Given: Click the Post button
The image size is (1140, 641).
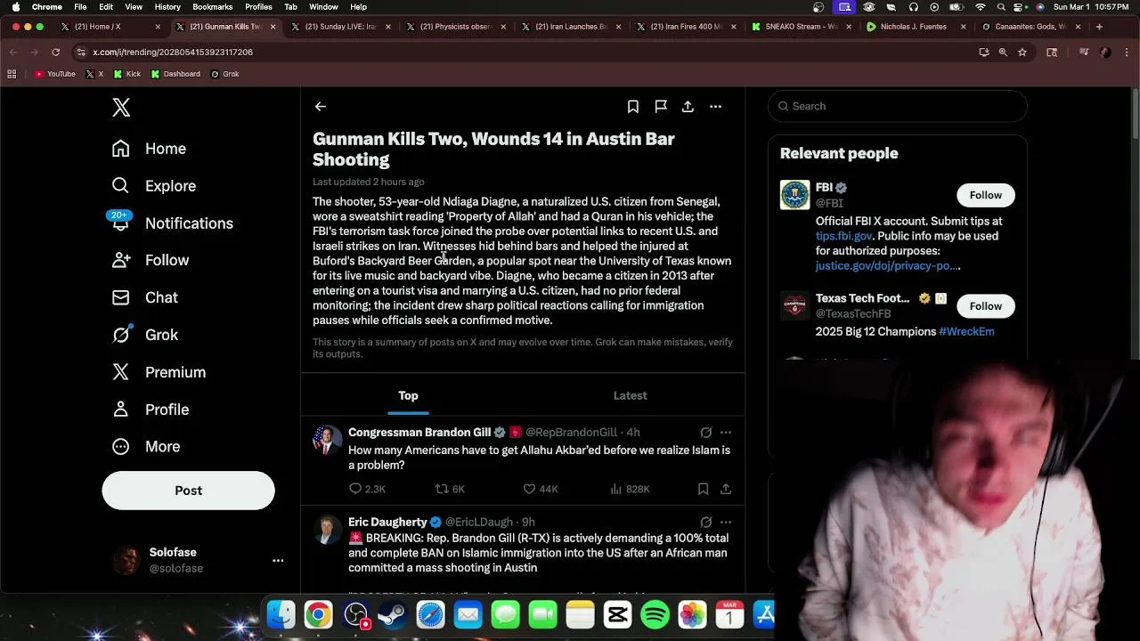Looking at the screenshot, I should [188, 491].
